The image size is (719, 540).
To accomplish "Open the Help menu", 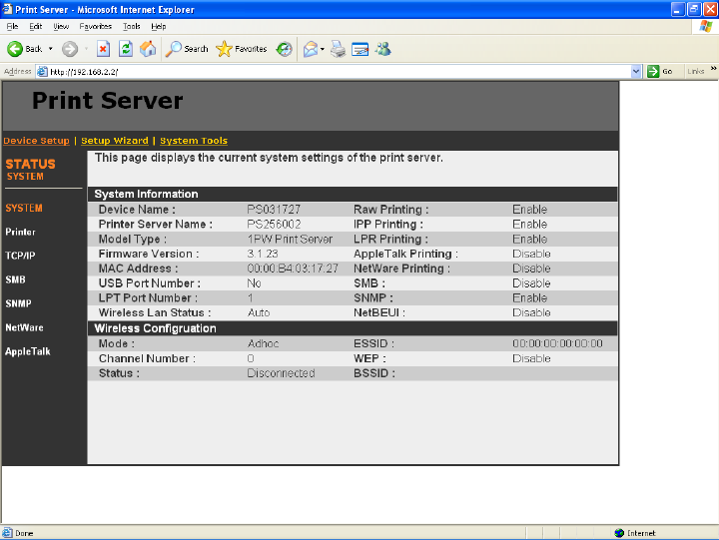I will (158, 26).
